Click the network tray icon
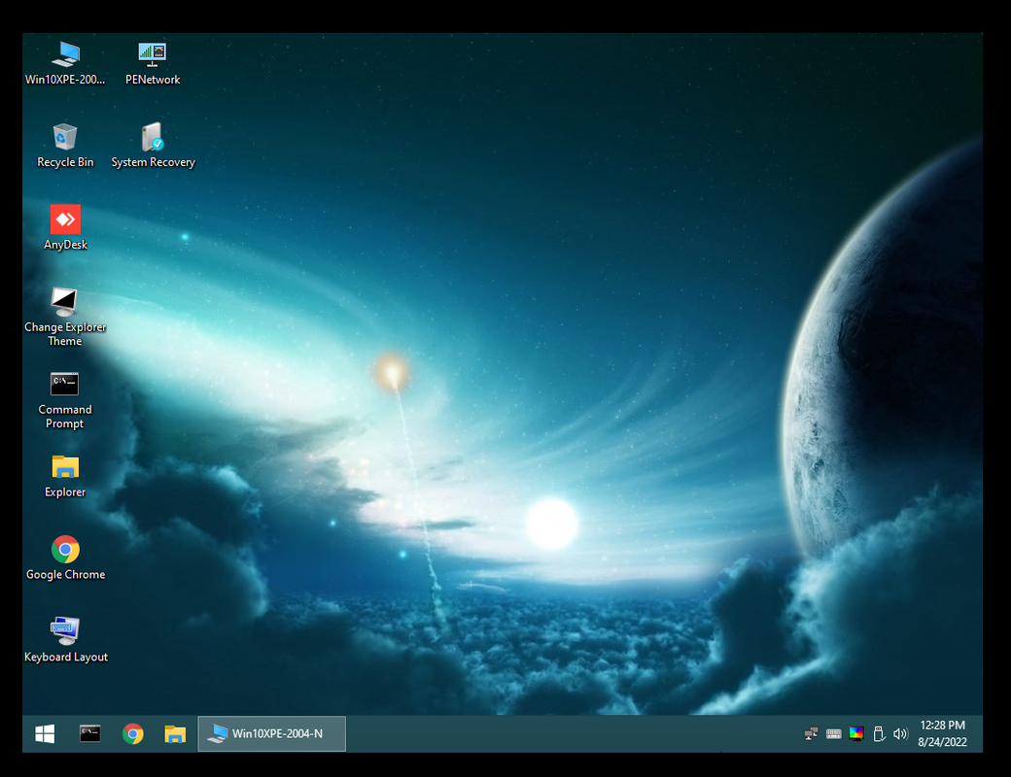 click(811, 733)
